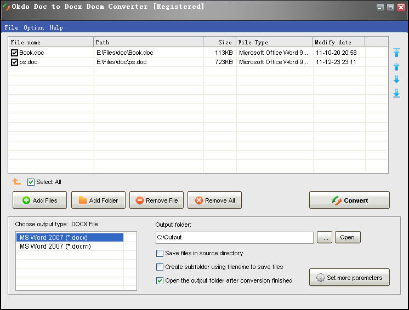The image size is (409, 310).
Task: Click the Add Files button
Action: click(x=39, y=200)
